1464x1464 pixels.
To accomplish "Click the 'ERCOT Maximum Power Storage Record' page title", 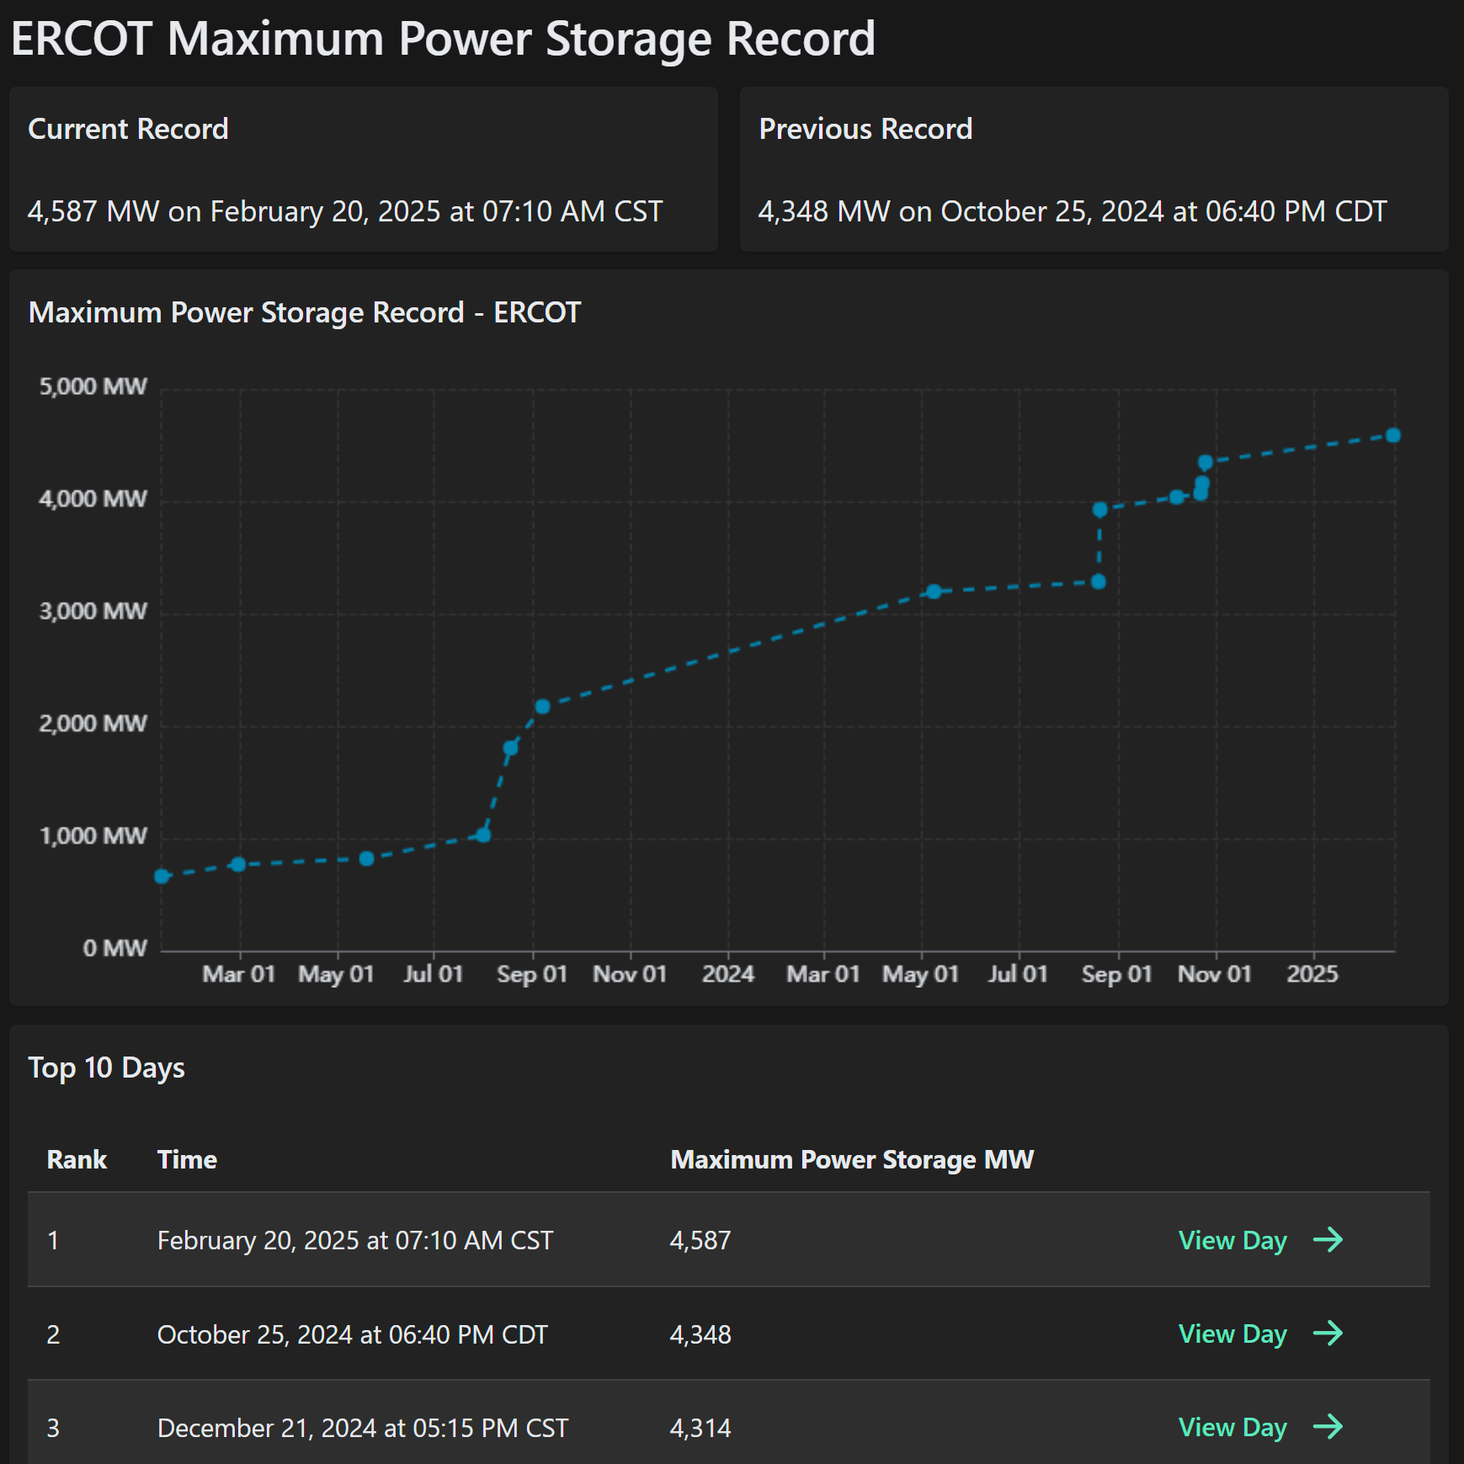I will tap(443, 39).
